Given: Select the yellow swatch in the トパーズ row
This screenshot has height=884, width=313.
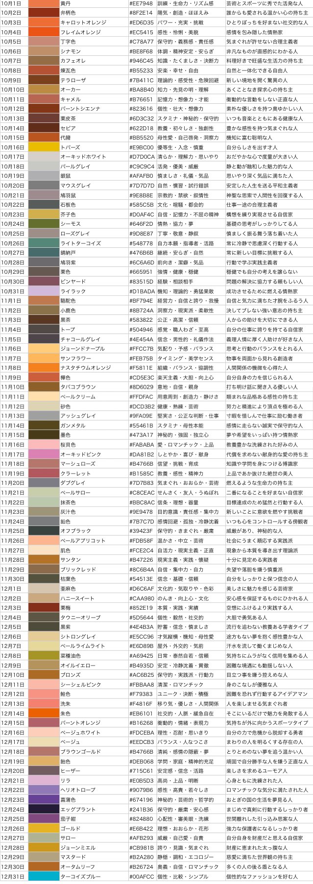Looking at the screenshot, I should tap(44, 147).
